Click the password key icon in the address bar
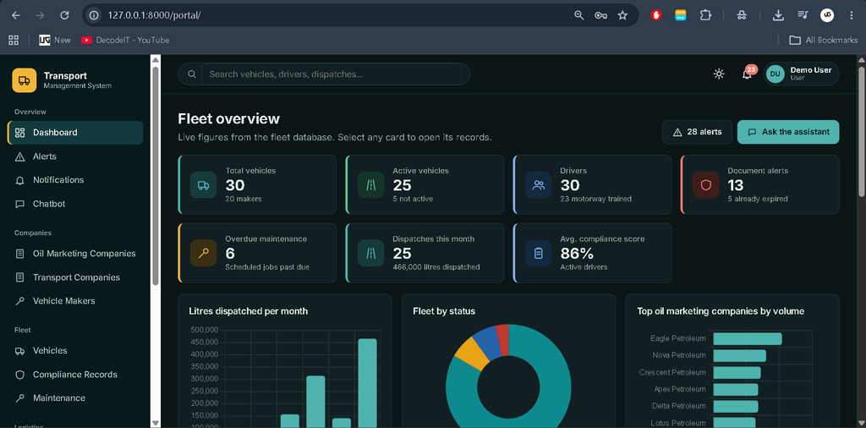866x428 pixels. 601,15
